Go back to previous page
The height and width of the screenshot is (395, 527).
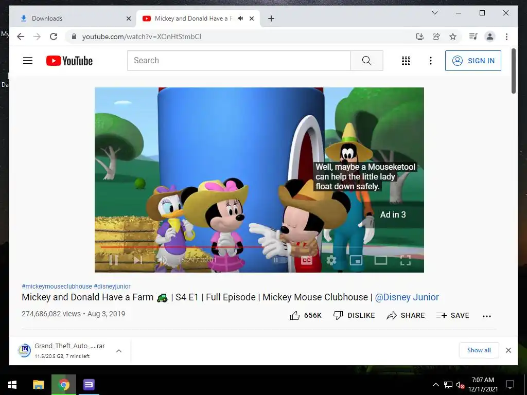[x=21, y=37]
